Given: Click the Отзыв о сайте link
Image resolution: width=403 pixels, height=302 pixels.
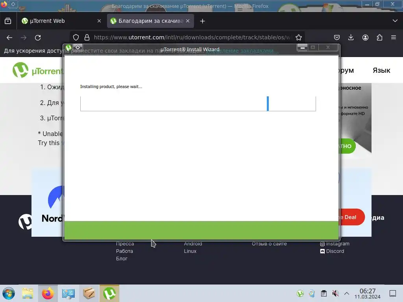Looking at the screenshot, I should point(269,244).
